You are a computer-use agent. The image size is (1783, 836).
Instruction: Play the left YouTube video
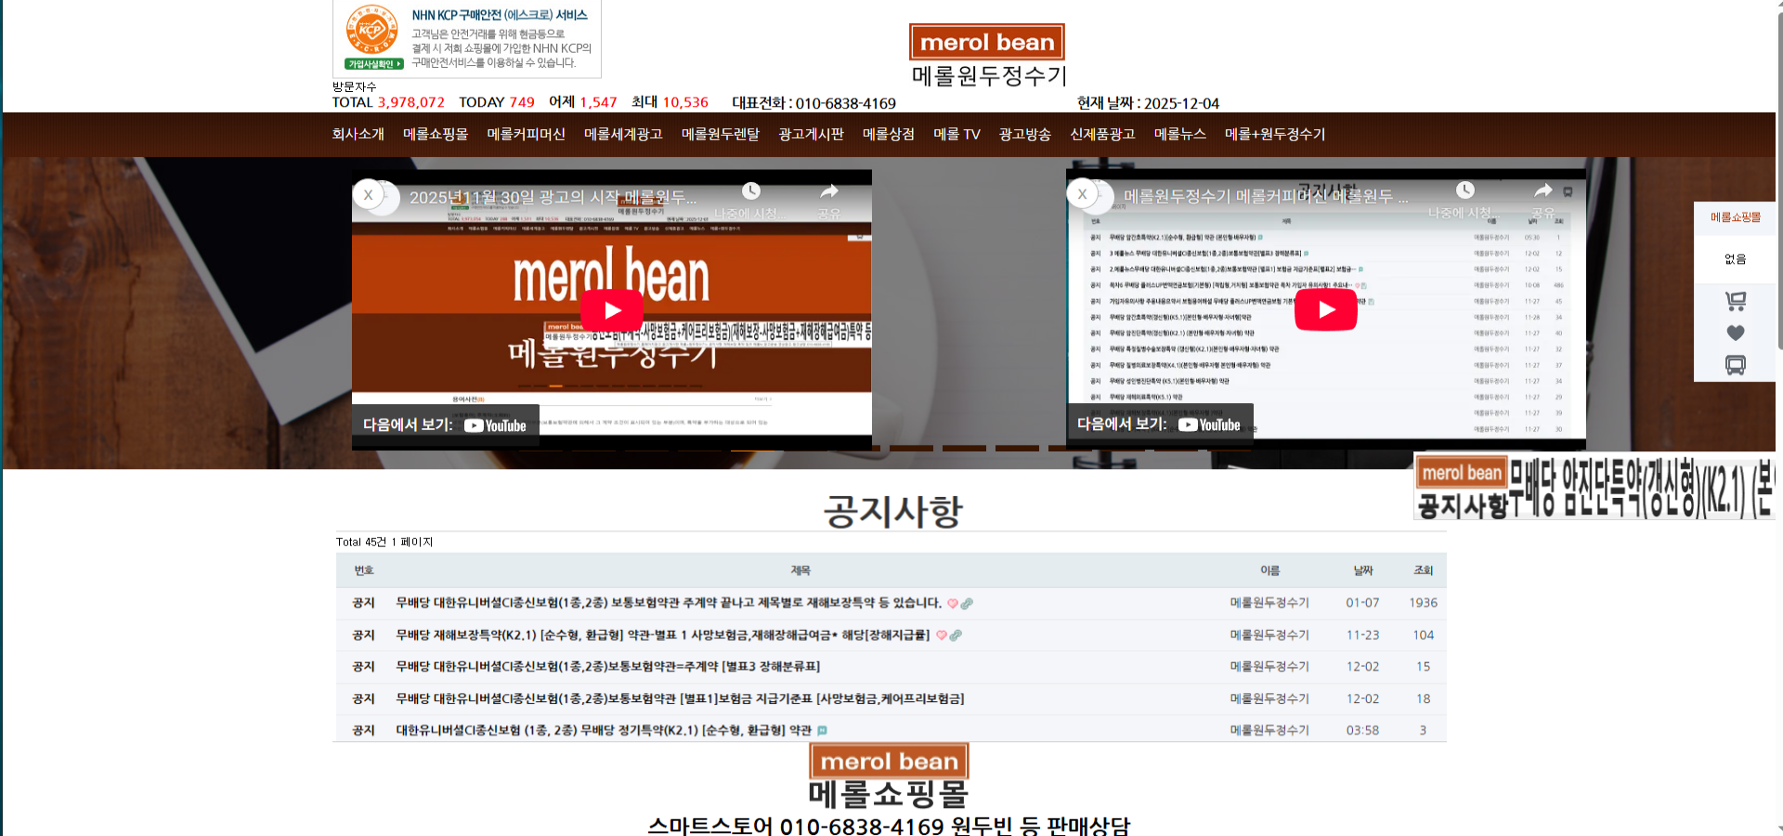click(611, 310)
